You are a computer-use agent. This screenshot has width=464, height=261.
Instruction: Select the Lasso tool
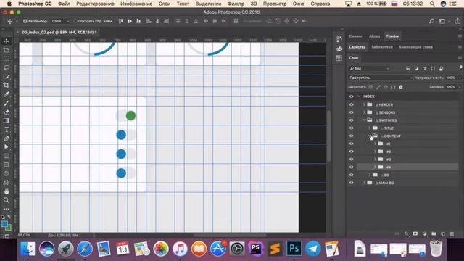pos(7,67)
